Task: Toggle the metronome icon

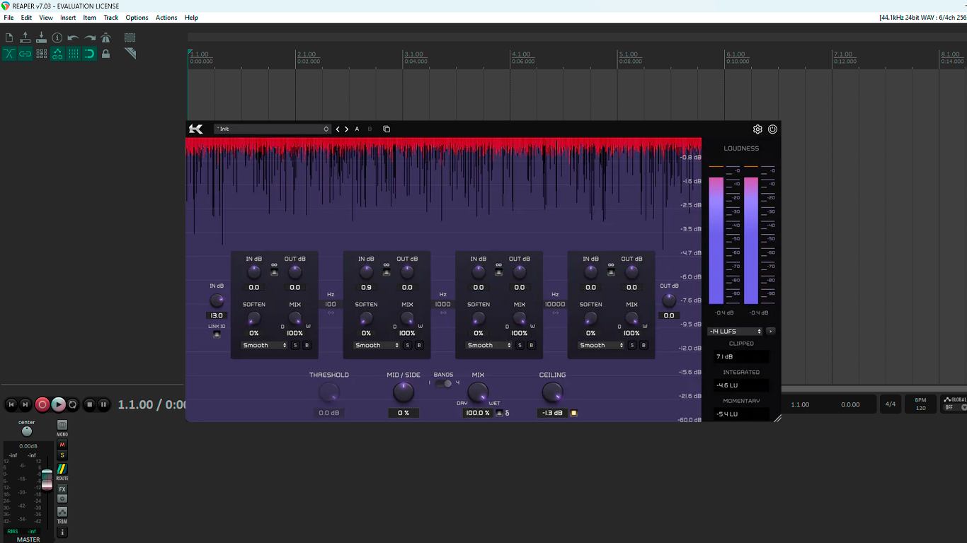Action: [x=106, y=37]
